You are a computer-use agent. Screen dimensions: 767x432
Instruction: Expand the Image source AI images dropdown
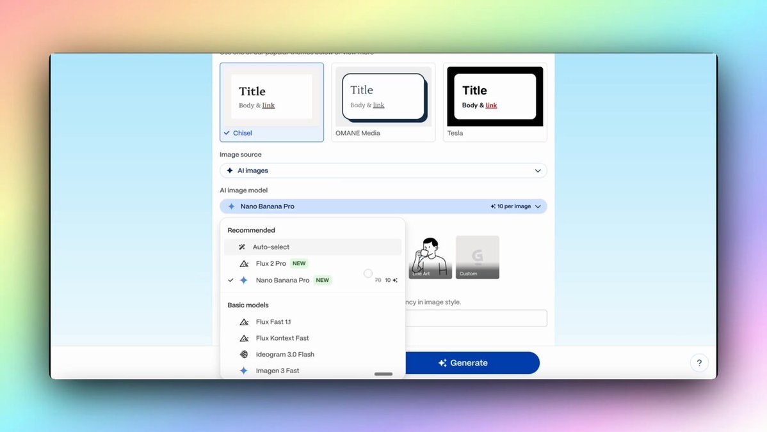(x=383, y=171)
